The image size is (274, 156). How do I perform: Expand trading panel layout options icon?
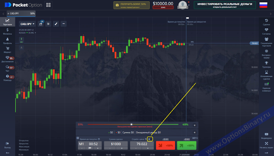(195, 138)
